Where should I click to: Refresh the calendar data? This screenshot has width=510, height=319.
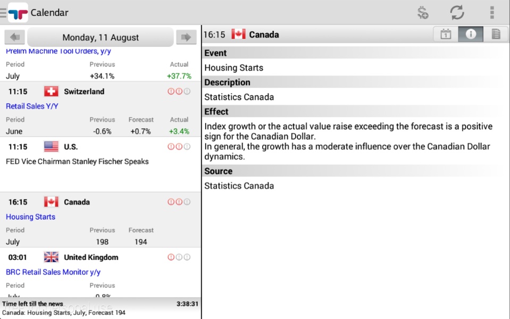point(457,13)
